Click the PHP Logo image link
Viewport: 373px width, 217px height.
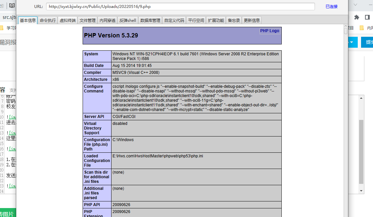(269, 31)
